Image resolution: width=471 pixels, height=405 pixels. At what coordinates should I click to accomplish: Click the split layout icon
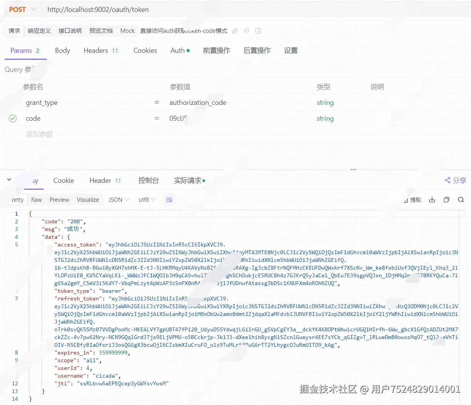point(258,31)
